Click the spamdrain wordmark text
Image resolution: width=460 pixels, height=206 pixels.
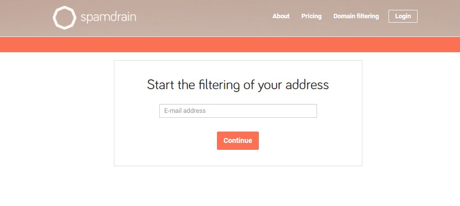click(x=108, y=17)
